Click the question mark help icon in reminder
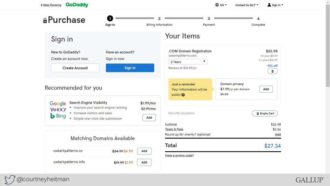Viewport: 330px width, 186px height. [x=183, y=95]
